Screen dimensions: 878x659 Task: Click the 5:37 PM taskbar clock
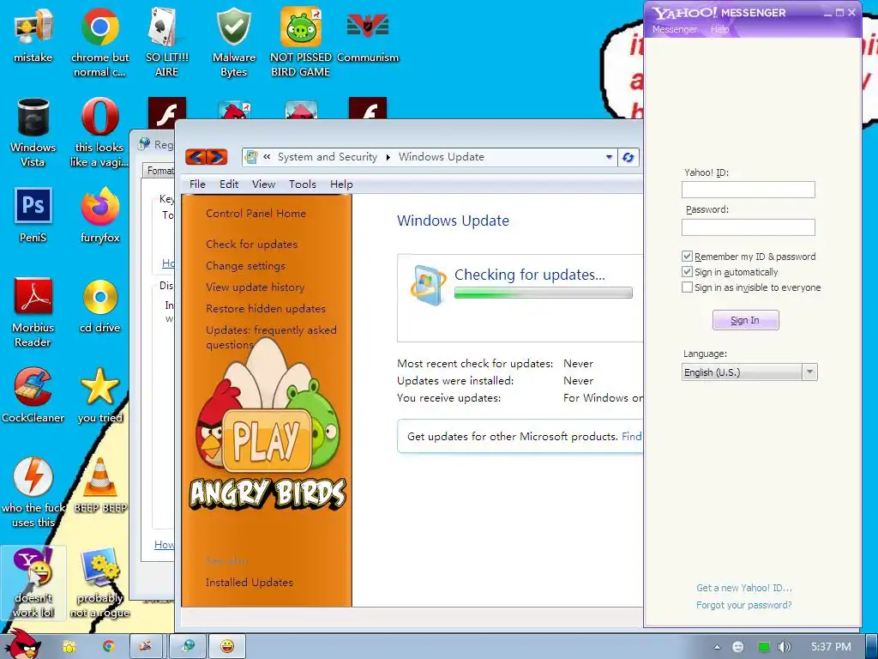point(831,647)
